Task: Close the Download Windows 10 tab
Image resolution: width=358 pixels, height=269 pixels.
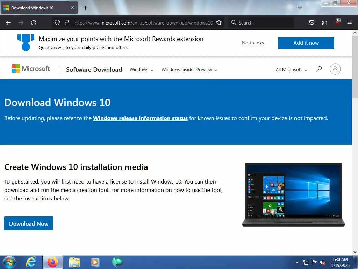Action: [72, 8]
